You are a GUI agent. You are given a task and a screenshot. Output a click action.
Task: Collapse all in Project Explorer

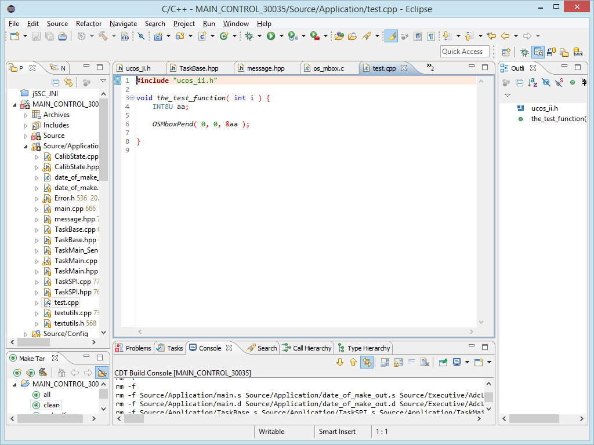click(56, 82)
